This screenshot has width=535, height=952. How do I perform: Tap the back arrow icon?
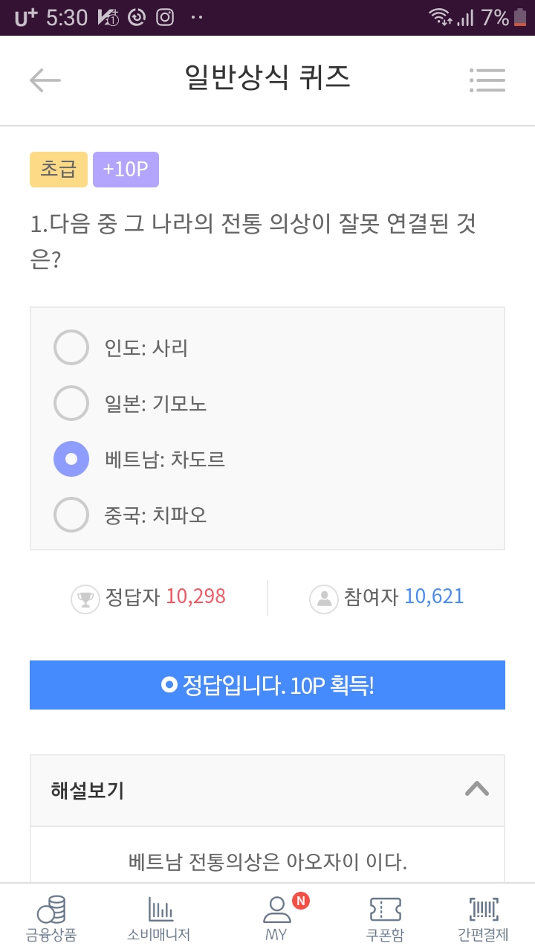click(45, 80)
